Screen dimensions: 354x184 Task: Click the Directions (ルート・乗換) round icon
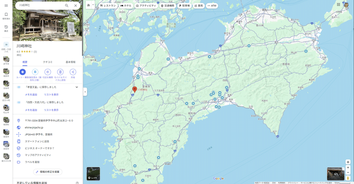point(23,72)
